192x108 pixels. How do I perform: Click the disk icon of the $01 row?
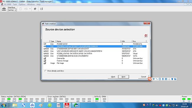(x=45, y=51)
